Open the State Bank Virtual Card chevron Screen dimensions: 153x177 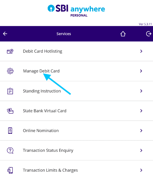(141, 111)
